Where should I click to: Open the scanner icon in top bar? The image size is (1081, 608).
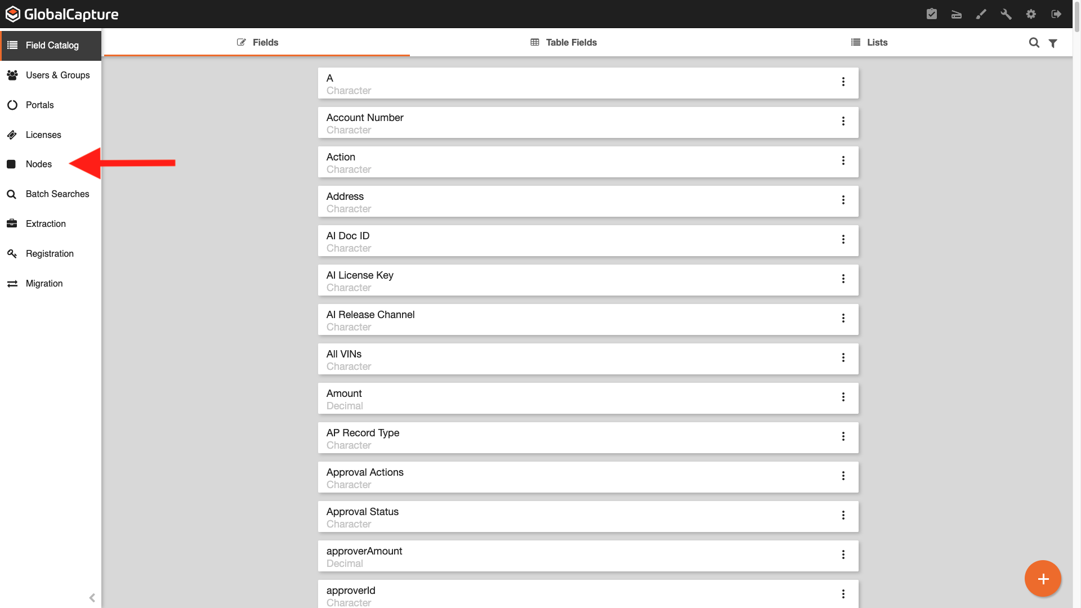click(957, 14)
